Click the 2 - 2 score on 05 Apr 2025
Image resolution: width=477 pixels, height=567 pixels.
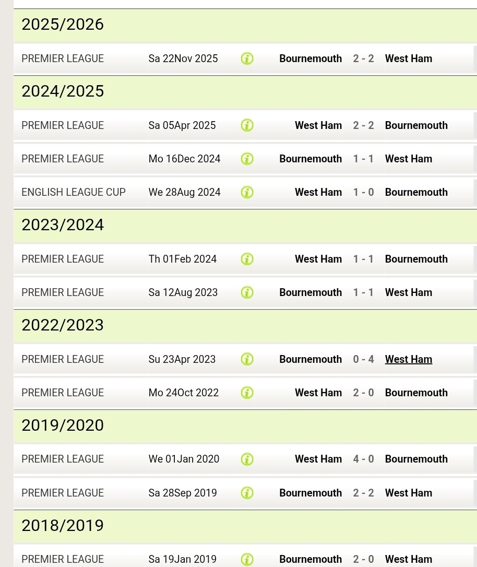tap(363, 125)
